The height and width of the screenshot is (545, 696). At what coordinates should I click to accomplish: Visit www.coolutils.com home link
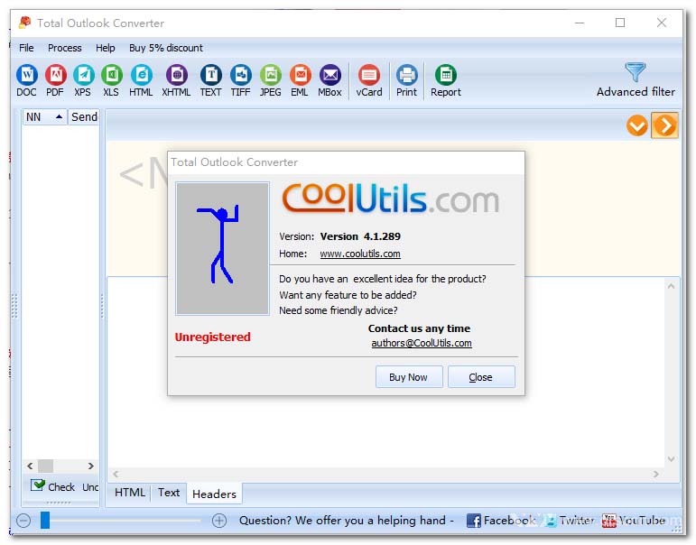(360, 254)
